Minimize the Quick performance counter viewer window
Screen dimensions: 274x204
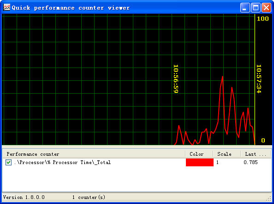(245, 8)
